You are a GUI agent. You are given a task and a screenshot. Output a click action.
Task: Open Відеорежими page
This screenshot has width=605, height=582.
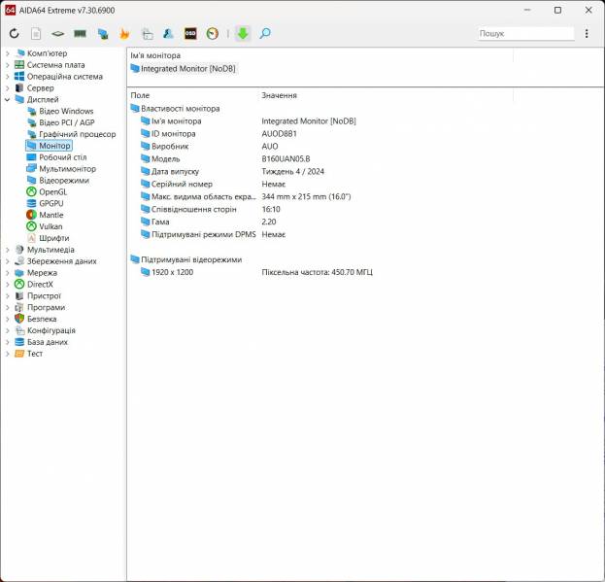pyautogui.click(x=58, y=181)
